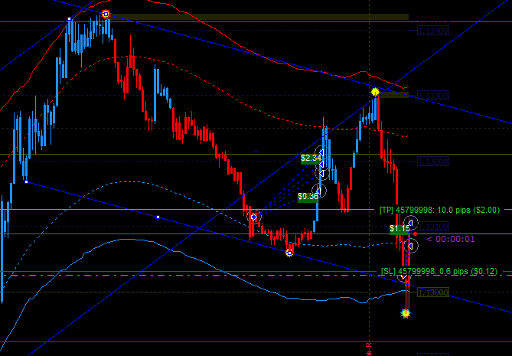Click the $2.34 profit label

[x=311, y=158]
